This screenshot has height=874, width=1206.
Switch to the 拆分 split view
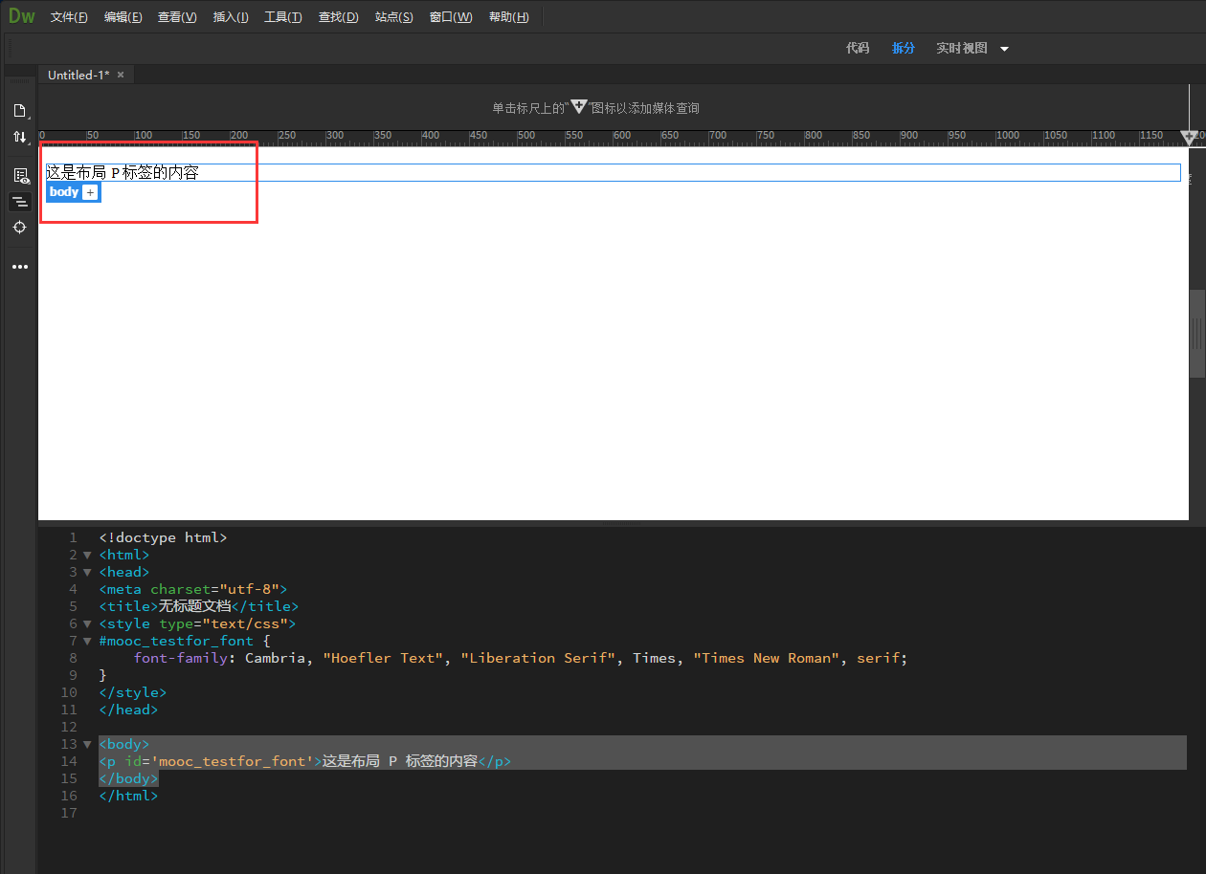[904, 48]
